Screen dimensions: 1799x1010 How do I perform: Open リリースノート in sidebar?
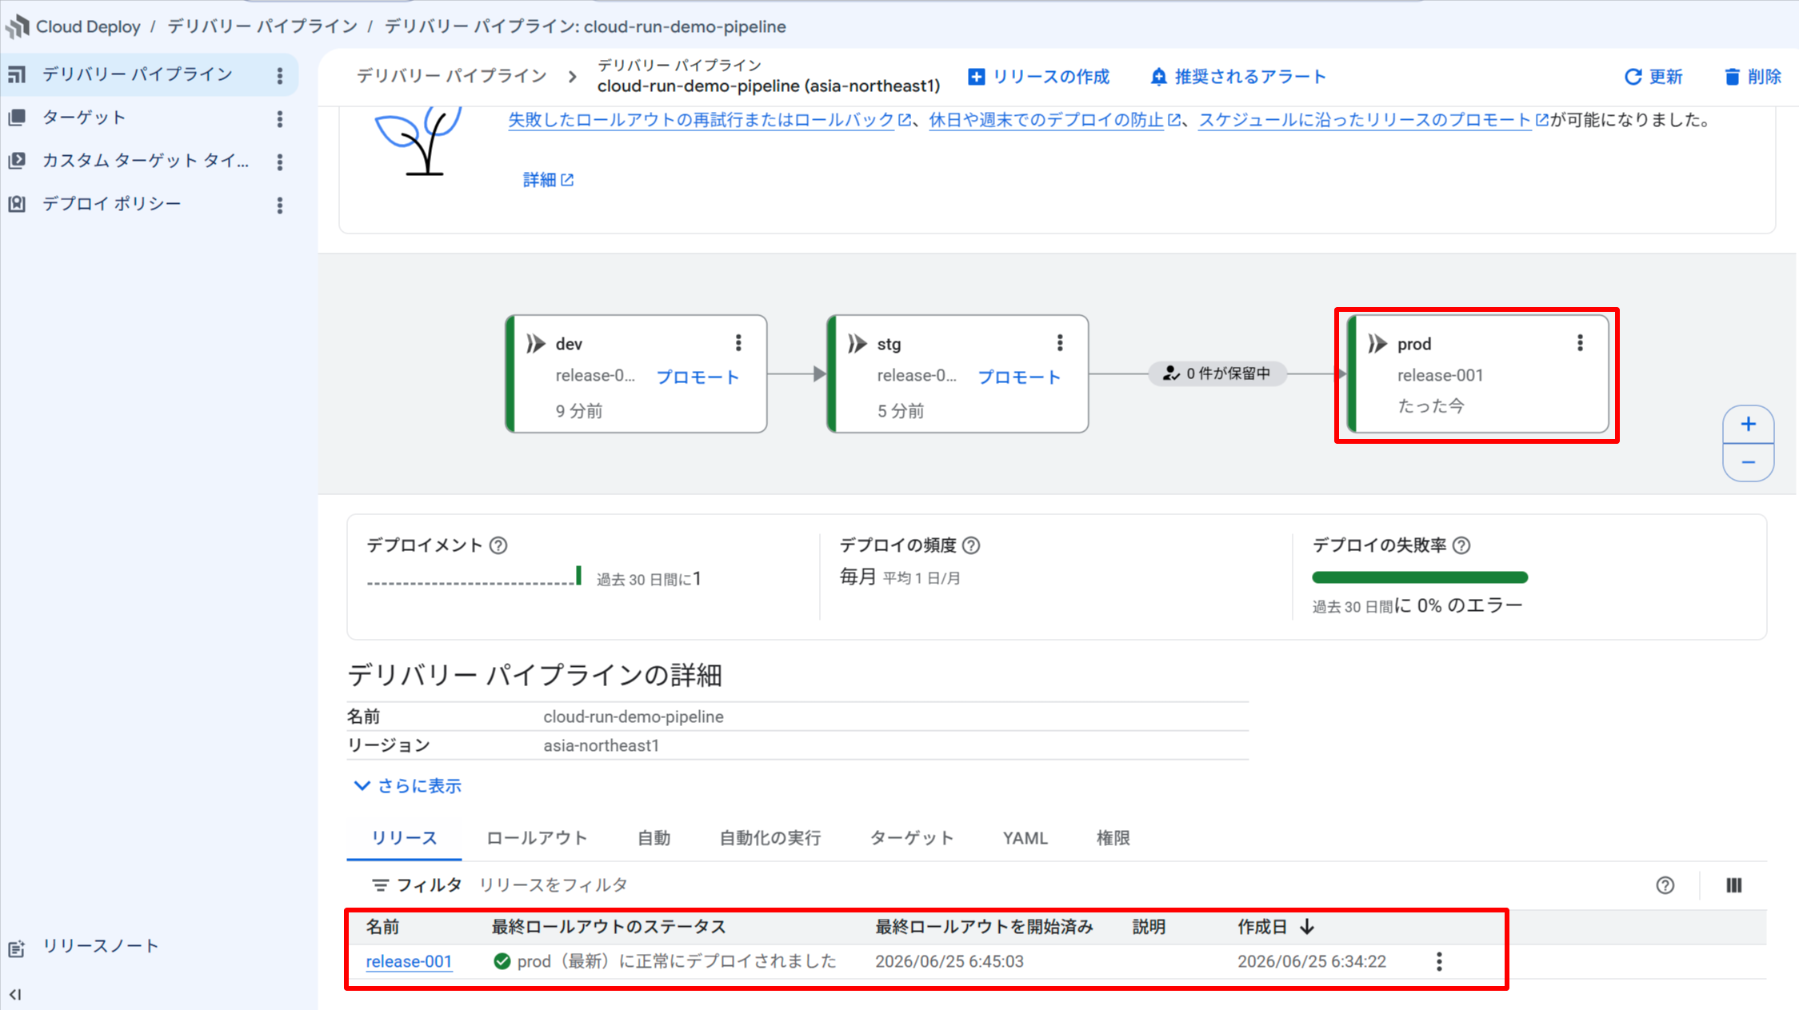point(100,946)
